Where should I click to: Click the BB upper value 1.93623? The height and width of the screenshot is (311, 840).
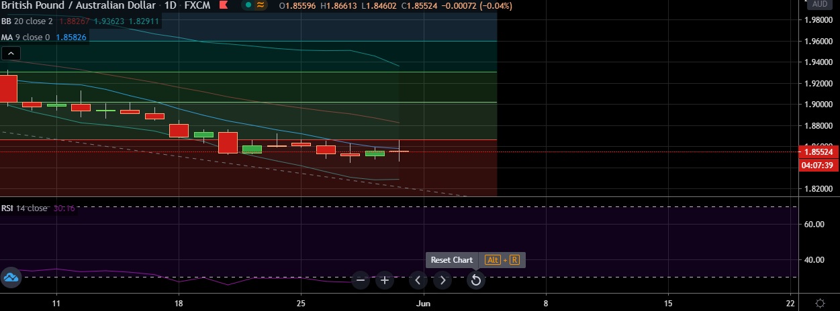pos(111,21)
